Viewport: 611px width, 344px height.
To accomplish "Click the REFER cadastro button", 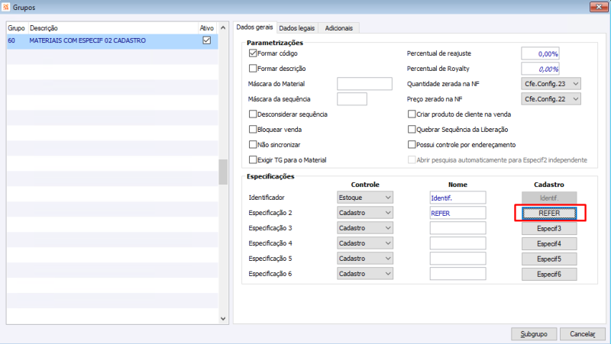I will tap(549, 213).
